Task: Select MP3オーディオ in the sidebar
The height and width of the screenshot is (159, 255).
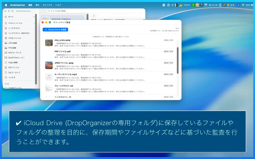Action: [x=19, y=53]
